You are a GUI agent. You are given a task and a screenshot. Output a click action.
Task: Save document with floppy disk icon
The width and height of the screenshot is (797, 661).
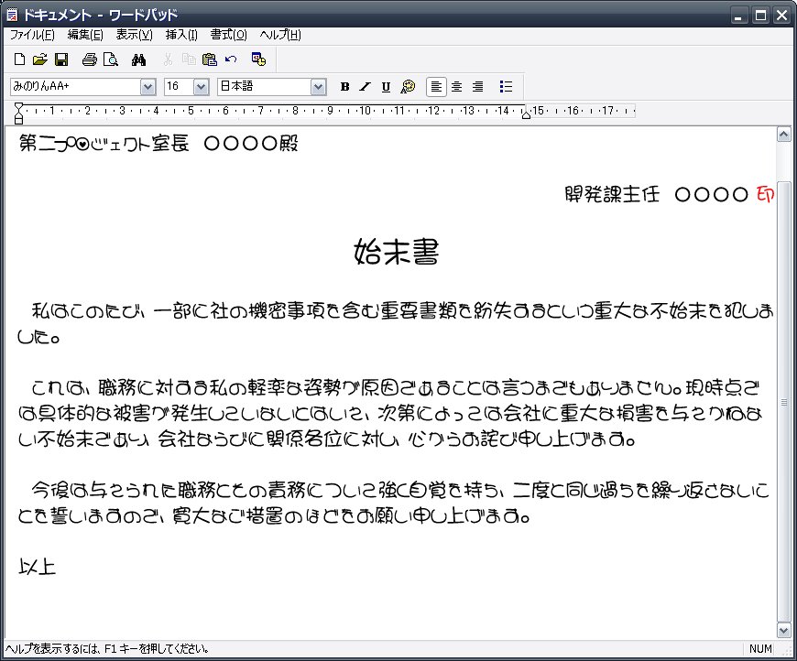pyautogui.click(x=61, y=60)
